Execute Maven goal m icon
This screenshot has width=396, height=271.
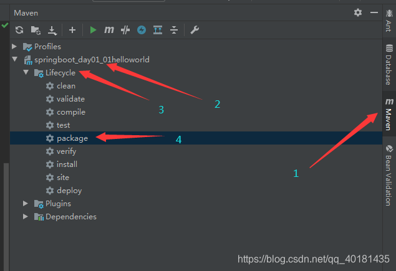pyautogui.click(x=109, y=30)
